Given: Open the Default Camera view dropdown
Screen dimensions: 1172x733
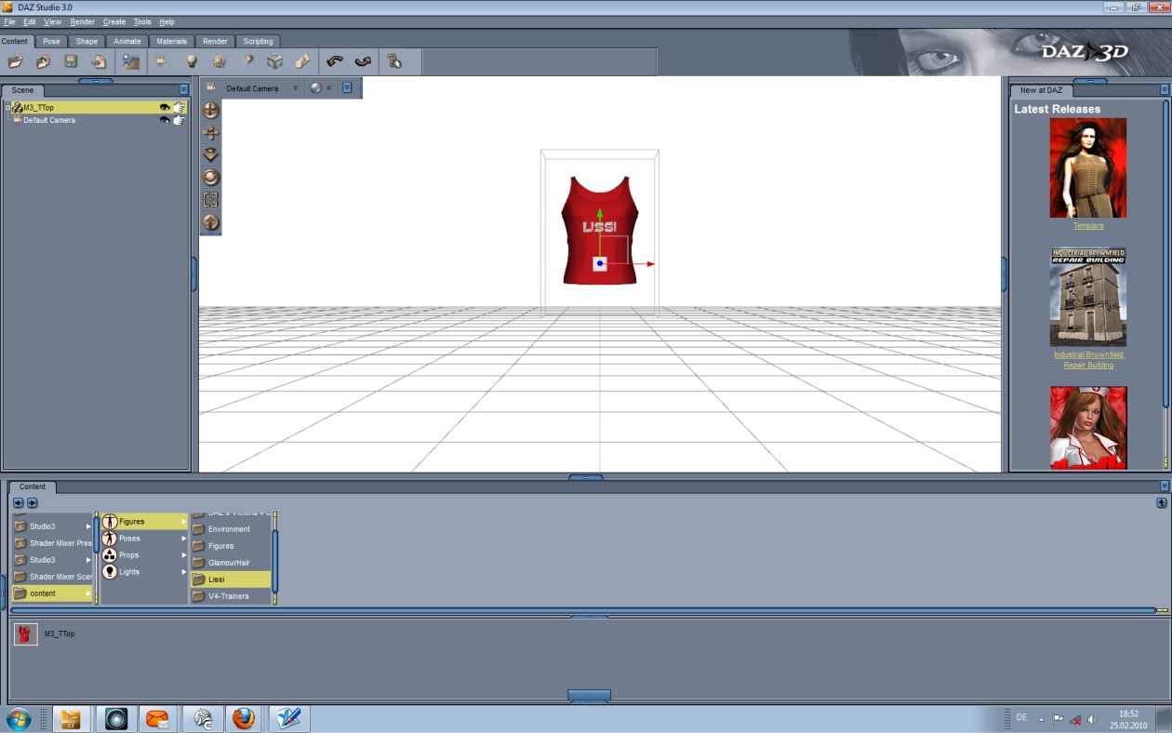Looking at the screenshot, I should [x=296, y=88].
